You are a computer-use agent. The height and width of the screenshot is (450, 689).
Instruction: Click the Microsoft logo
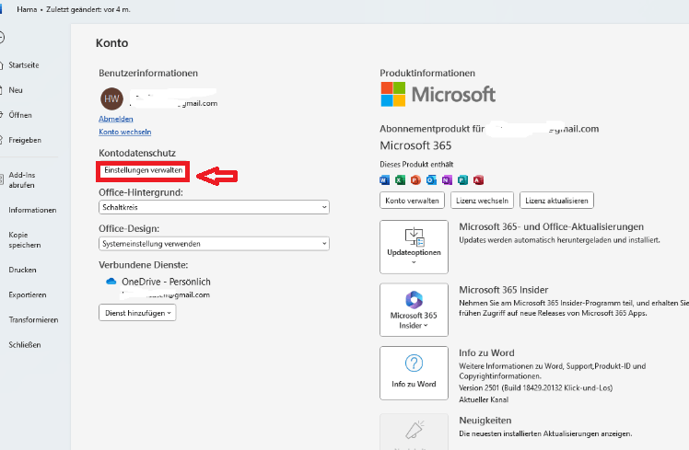438,95
